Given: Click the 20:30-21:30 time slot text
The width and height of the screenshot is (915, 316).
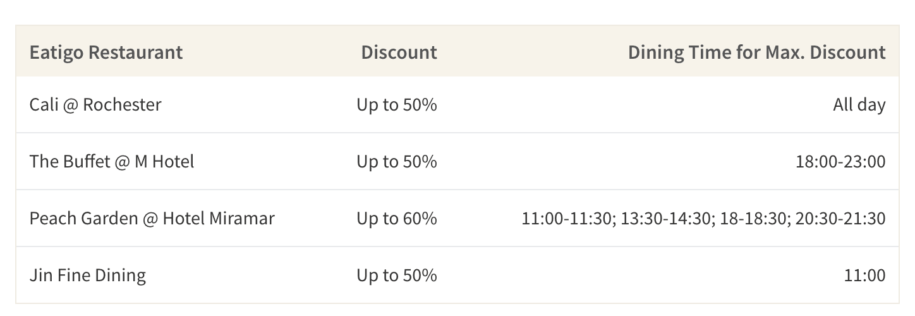Looking at the screenshot, I should [840, 219].
